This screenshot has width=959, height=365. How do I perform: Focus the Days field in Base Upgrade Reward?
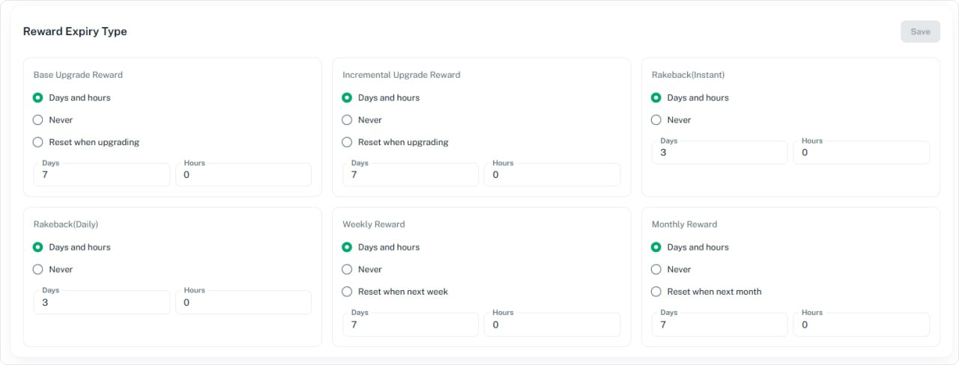[x=102, y=175]
